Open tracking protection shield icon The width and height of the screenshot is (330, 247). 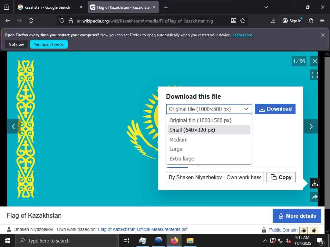pyautogui.click(x=62, y=21)
